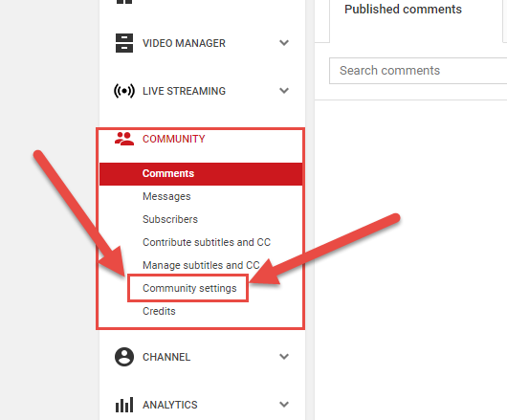Open the Credits page

(x=159, y=311)
